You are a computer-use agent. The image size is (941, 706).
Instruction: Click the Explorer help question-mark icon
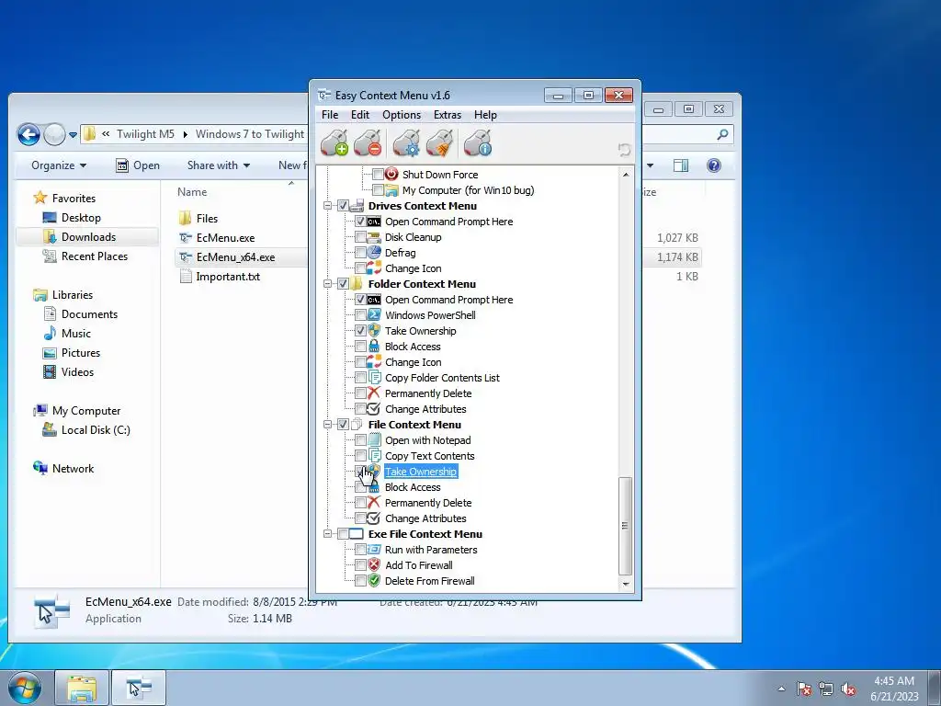pos(713,165)
